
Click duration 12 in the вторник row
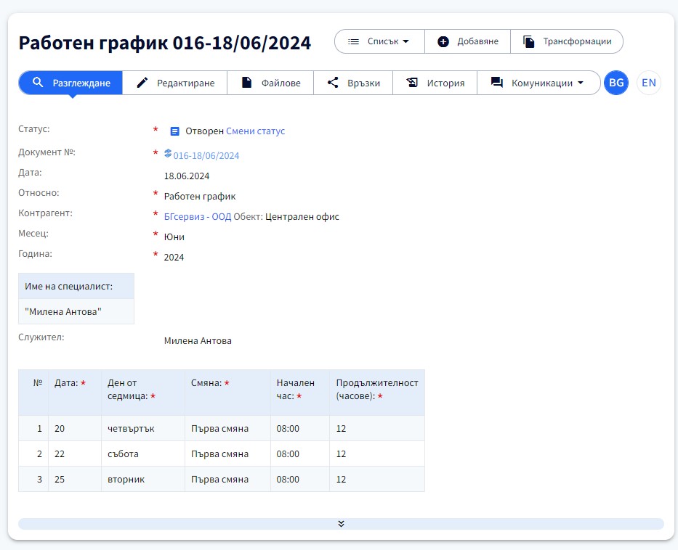click(x=377, y=479)
